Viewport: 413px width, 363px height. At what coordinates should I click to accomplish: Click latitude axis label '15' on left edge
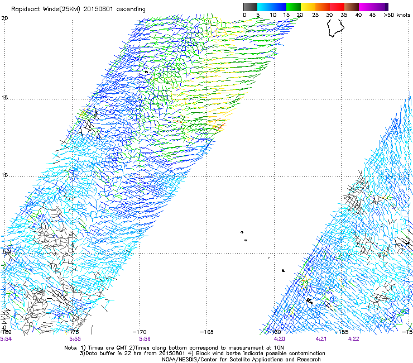pyautogui.click(x=4, y=98)
